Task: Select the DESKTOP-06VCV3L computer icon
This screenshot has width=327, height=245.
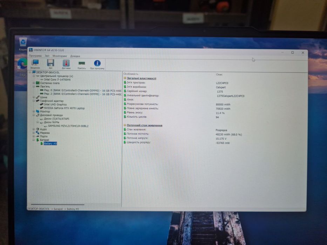Action: (x=34, y=72)
